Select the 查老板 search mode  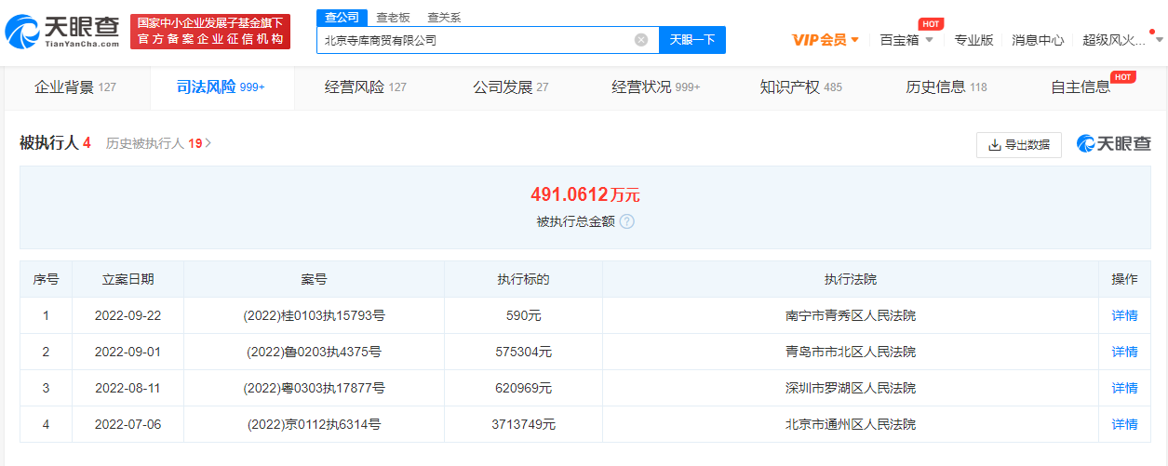[393, 18]
